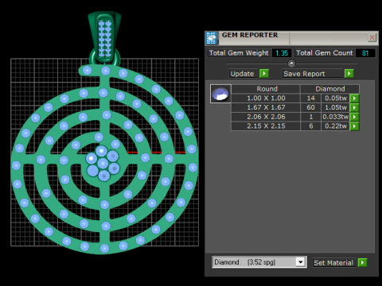Image resolution: width=382 pixels, height=286 pixels.
Task: Click the Total Gem Count value 81
Action: click(365, 53)
